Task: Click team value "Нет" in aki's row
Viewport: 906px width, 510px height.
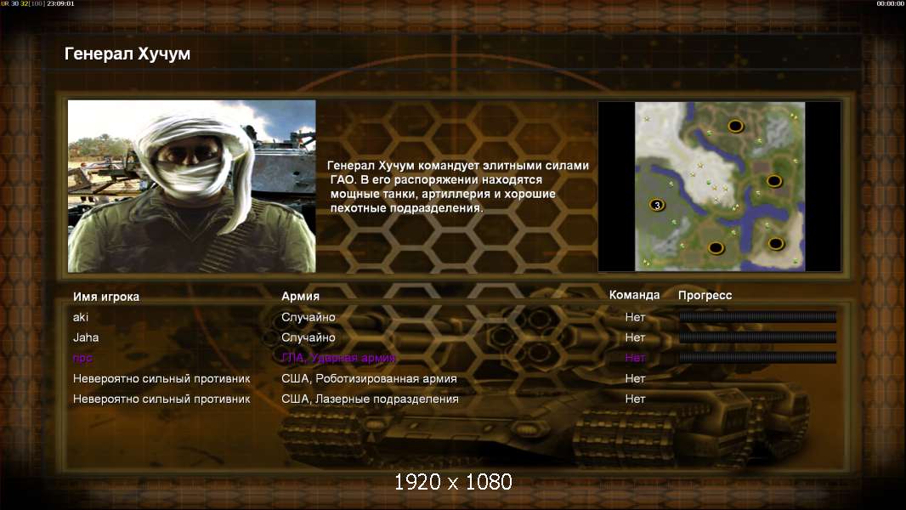Action: (635, 317)
